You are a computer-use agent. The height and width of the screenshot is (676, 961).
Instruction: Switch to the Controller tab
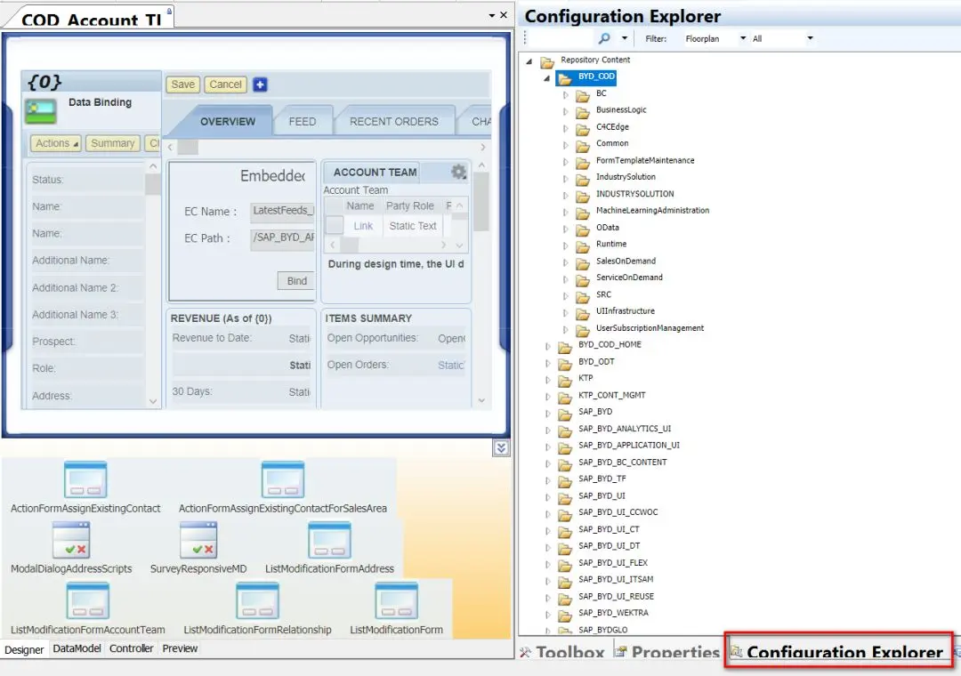[131, 648]
